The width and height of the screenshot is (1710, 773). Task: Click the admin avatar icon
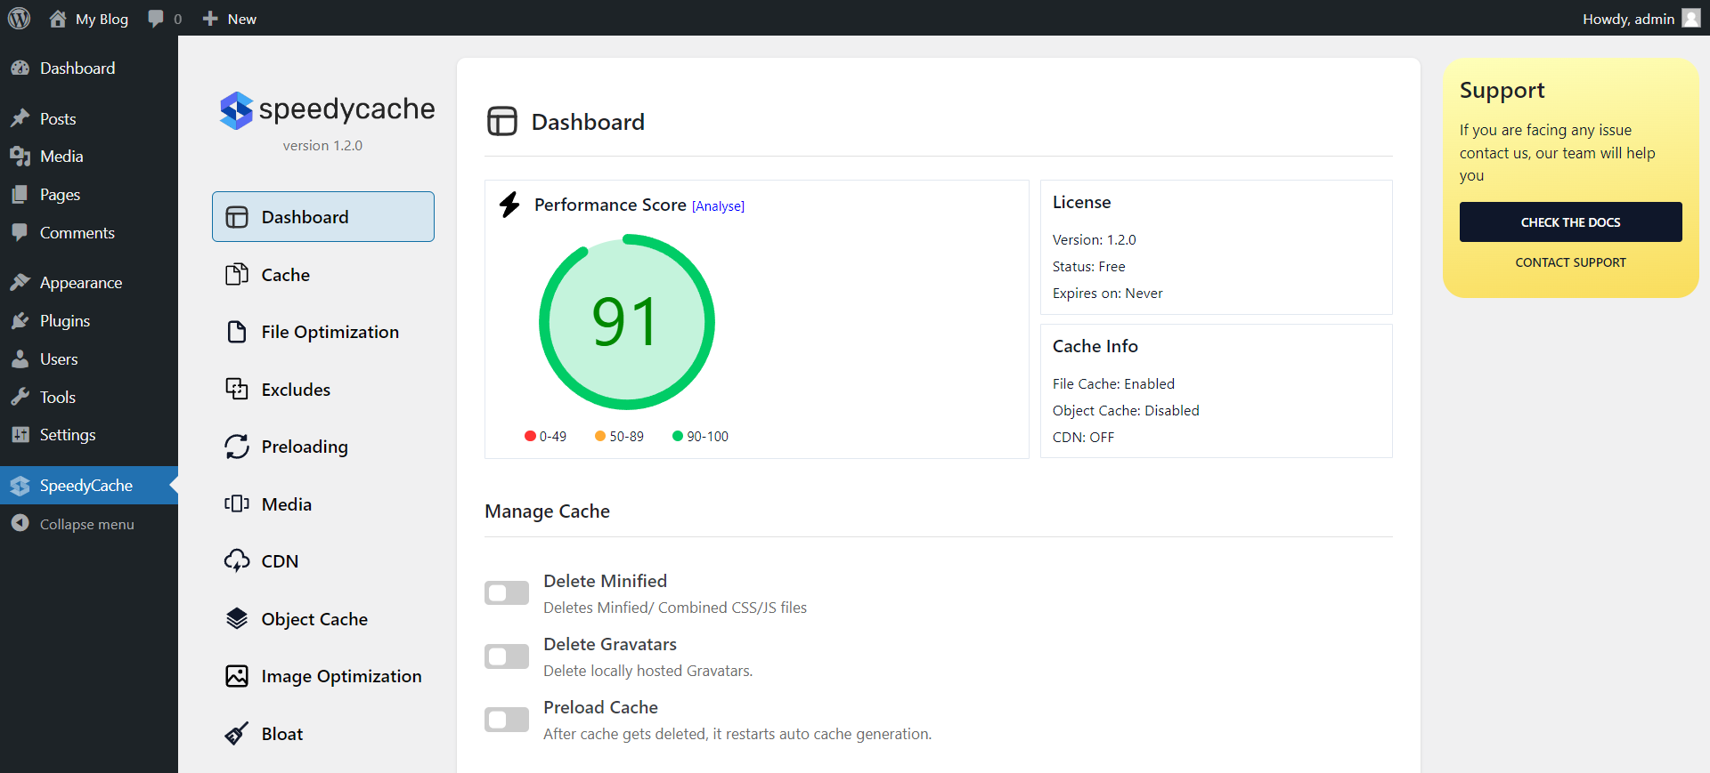[1691, 19]
